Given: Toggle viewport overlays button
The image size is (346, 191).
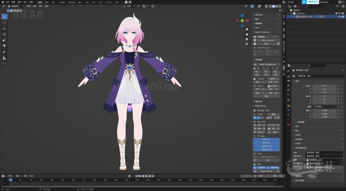Looking at the screenshot, I should tap(259, 6).
